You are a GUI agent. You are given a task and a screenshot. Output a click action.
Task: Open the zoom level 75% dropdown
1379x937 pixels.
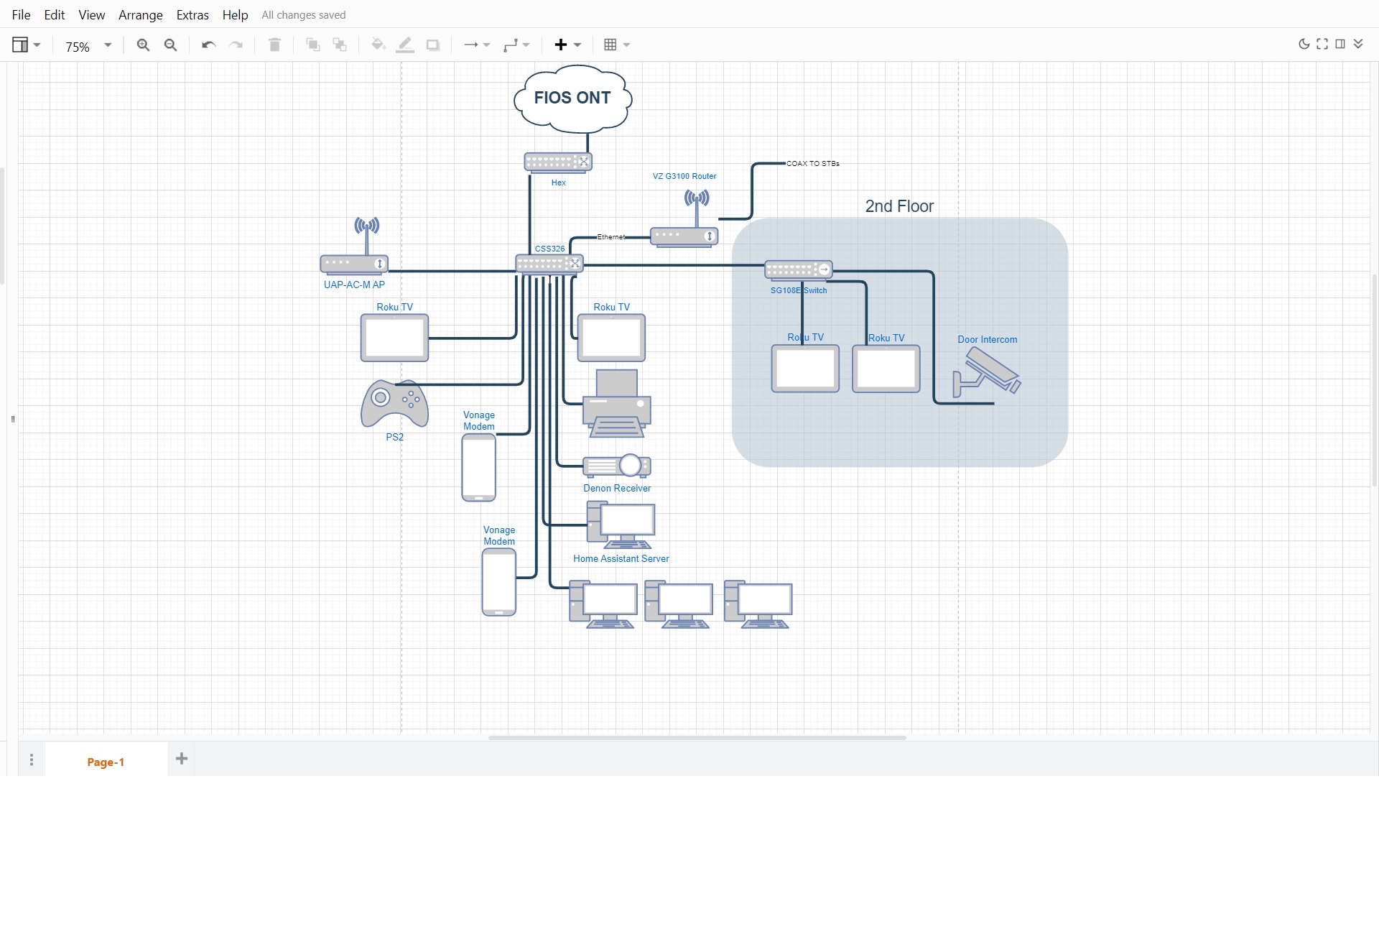pyautogui.click(x=86, y=46)
